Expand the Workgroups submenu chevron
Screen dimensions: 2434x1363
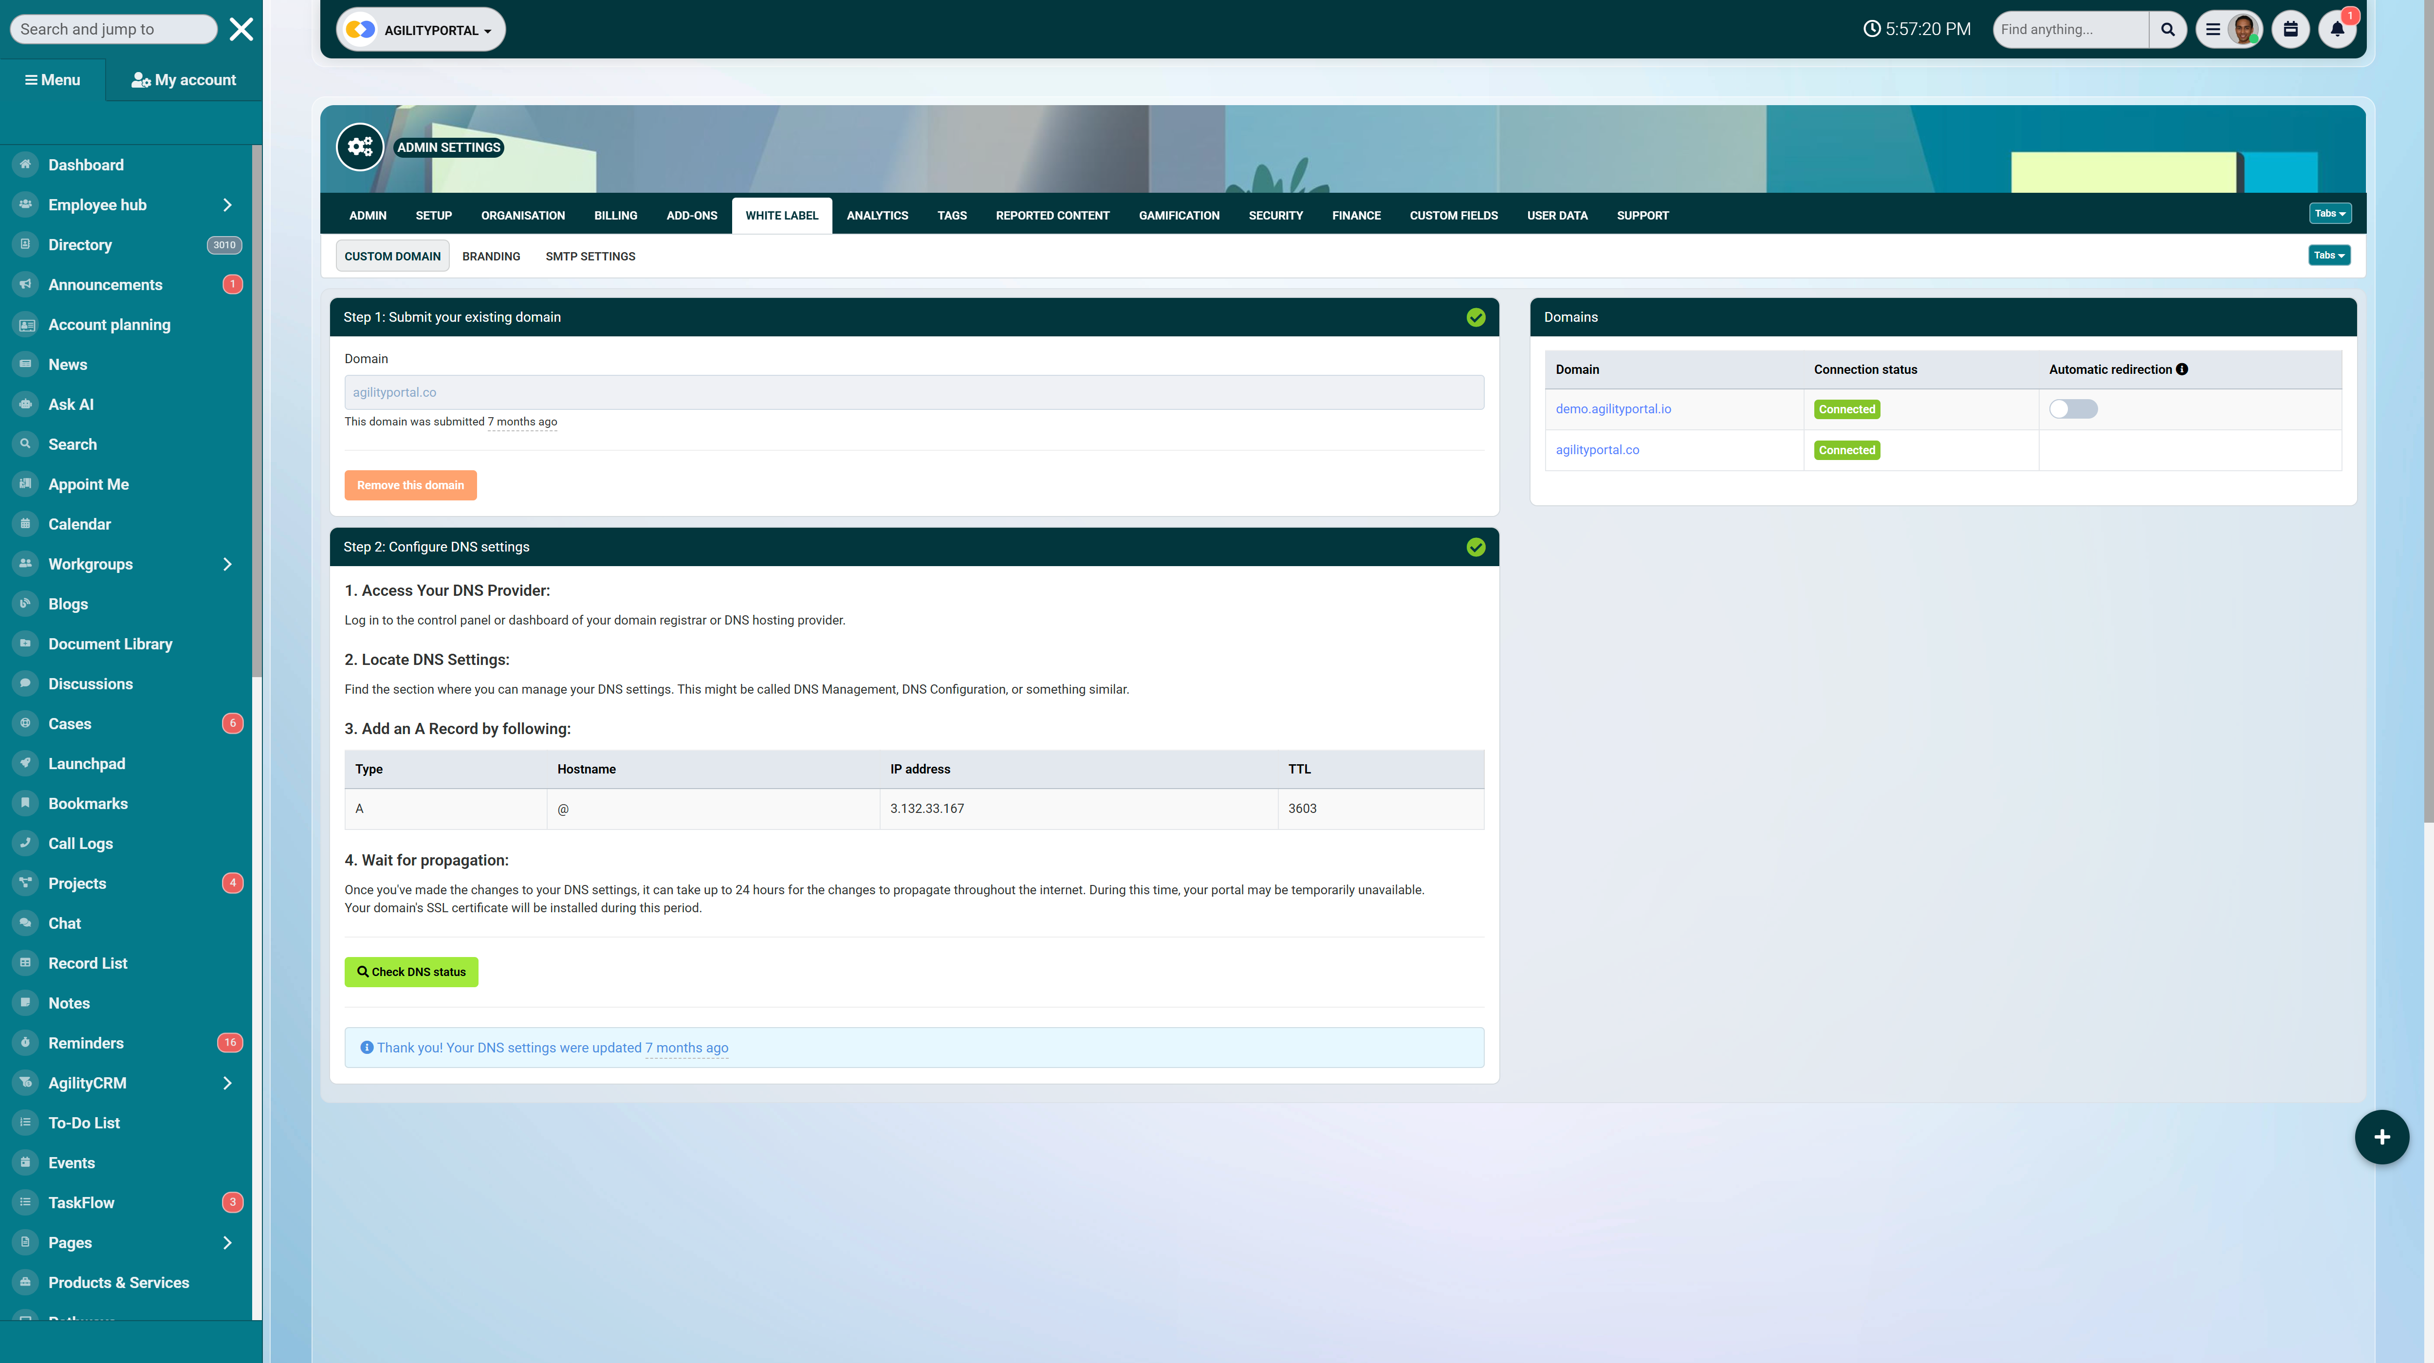coord(227,564)
